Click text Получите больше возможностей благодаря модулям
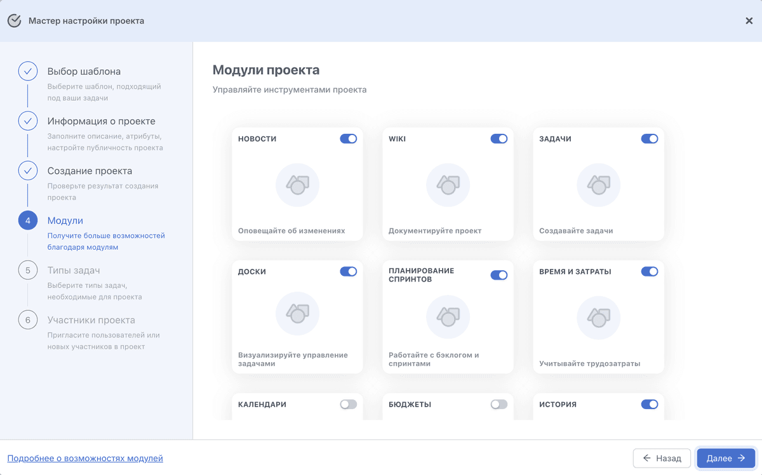The image size is (762, 475). 106,242
